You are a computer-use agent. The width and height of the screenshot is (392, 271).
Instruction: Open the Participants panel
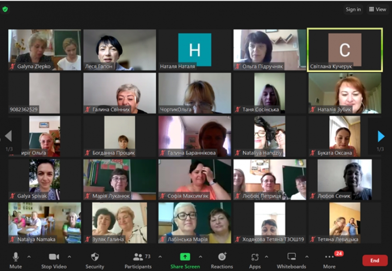coord(138,260)
